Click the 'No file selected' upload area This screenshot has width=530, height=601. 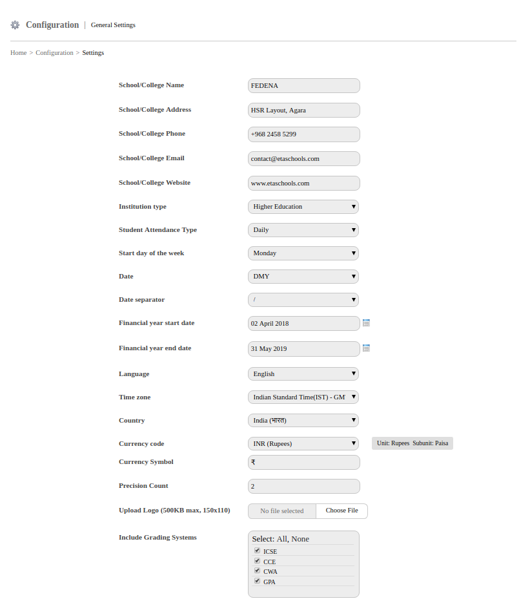coord(282,511)
